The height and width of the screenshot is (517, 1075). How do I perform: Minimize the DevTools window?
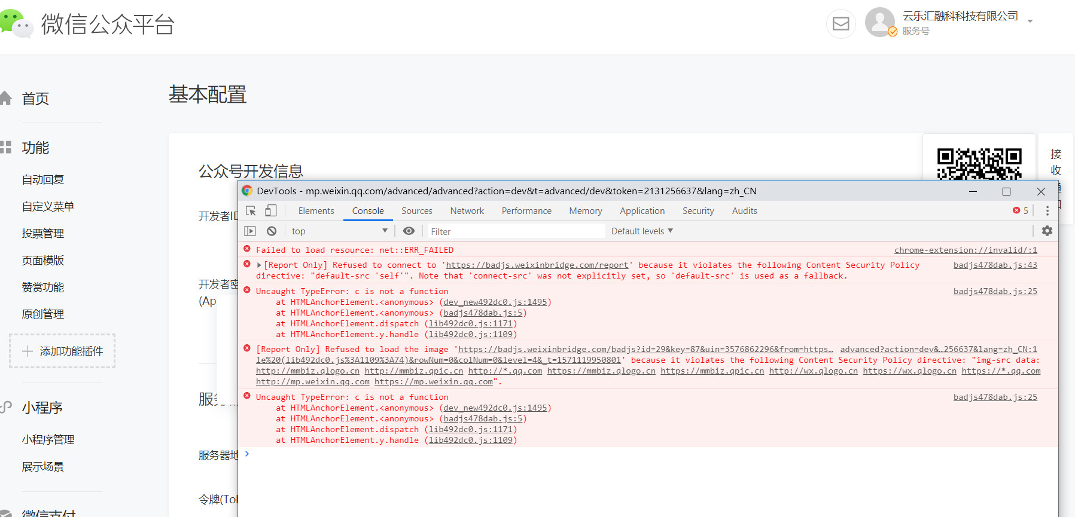pyautogui.click(x=973, y=191)
